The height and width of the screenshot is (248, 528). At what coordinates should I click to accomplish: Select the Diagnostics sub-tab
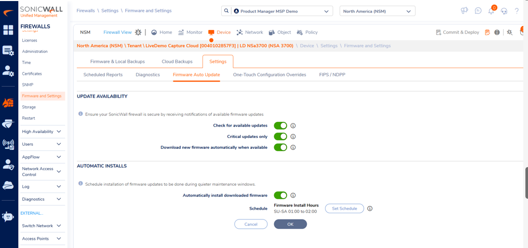coord(148,75)
